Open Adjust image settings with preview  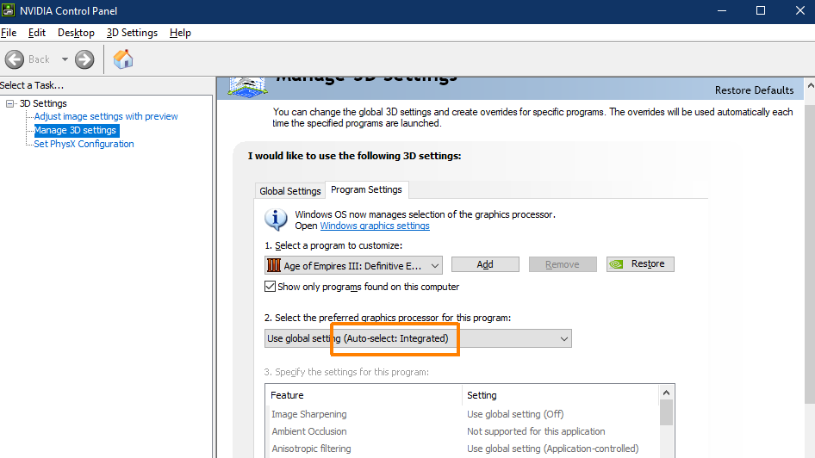[106, 116]
